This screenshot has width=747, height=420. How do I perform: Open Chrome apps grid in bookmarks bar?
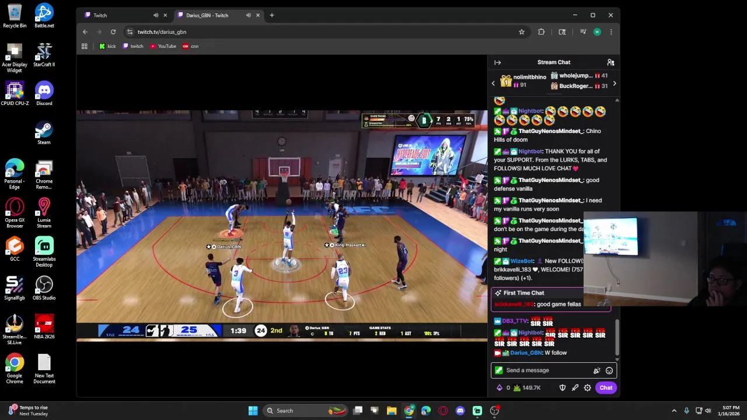(x=85, y=46)
